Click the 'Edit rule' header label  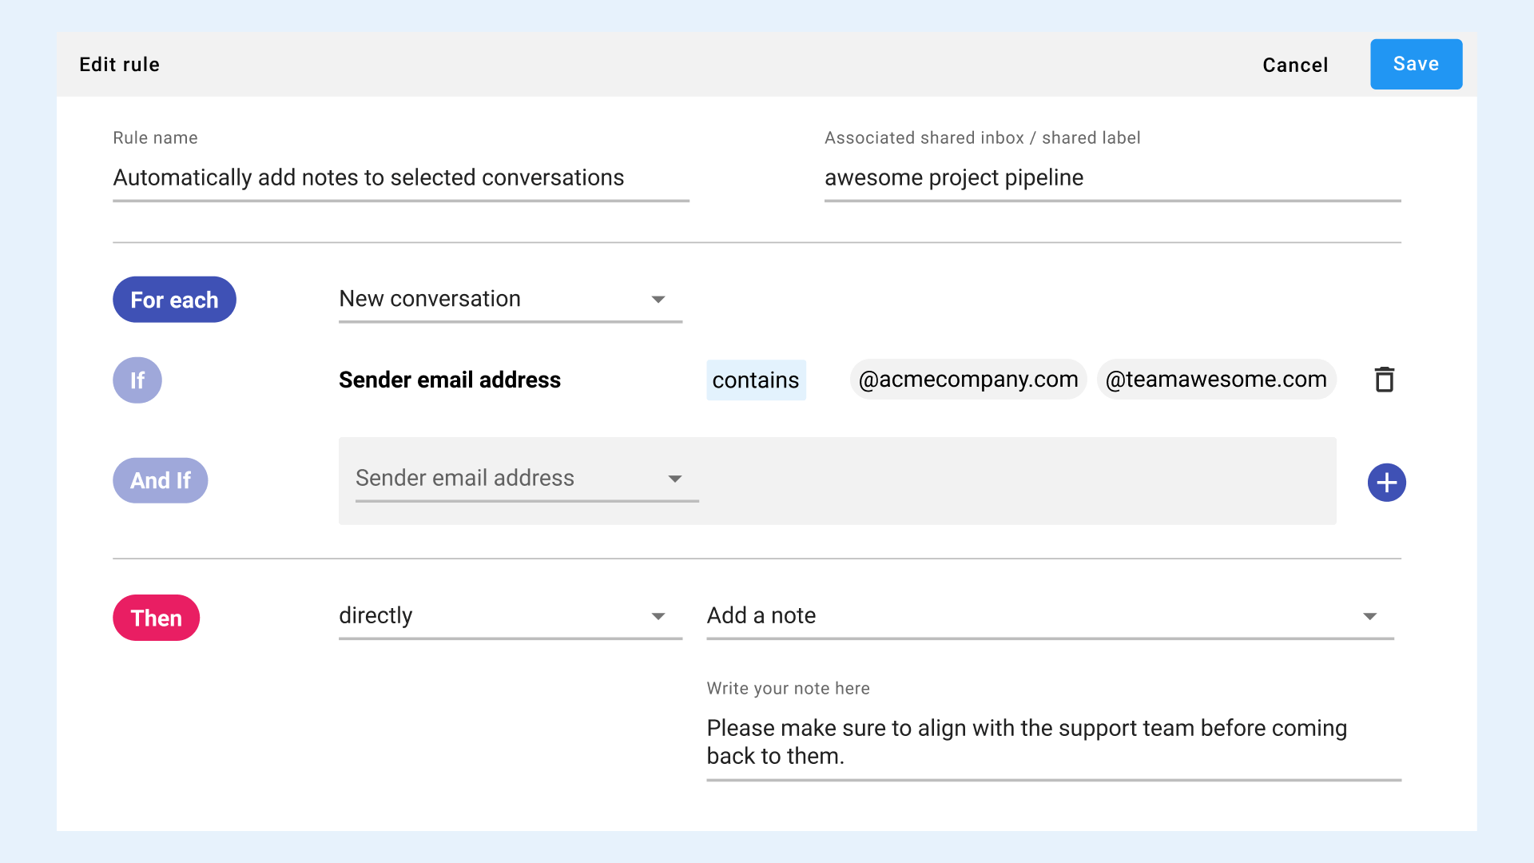119,64
